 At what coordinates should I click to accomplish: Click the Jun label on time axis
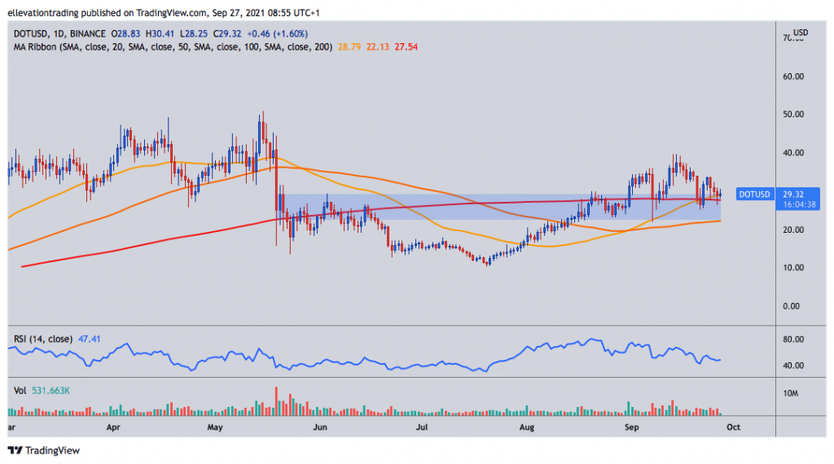point(320,427)
